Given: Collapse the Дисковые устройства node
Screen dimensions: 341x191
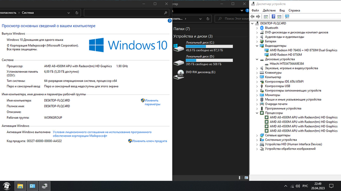Looking at the screenshot, I should (257, 59).
